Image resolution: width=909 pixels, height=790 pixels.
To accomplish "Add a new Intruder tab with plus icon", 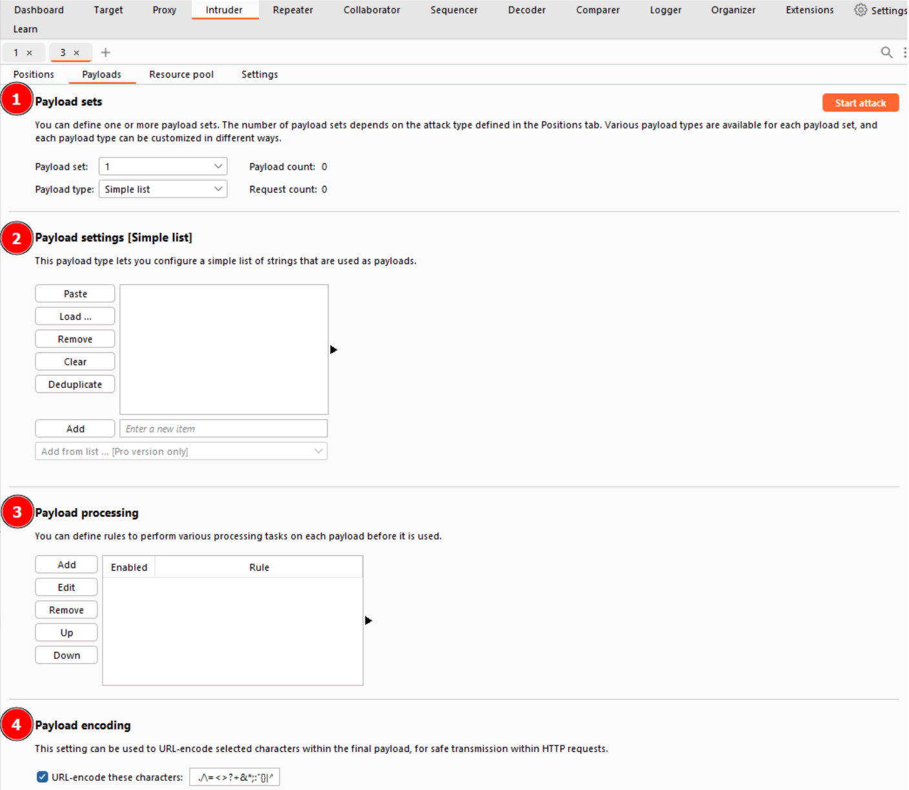I will click(106, 52).
